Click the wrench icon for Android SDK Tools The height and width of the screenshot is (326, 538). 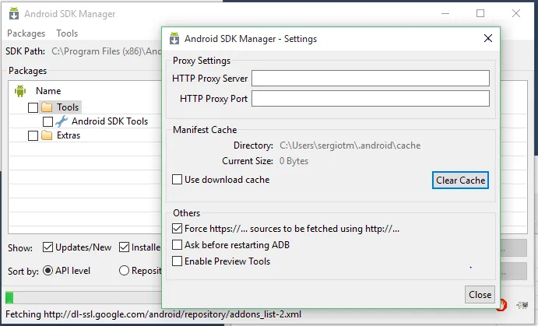pyautogui.click(x=62, y=121)
